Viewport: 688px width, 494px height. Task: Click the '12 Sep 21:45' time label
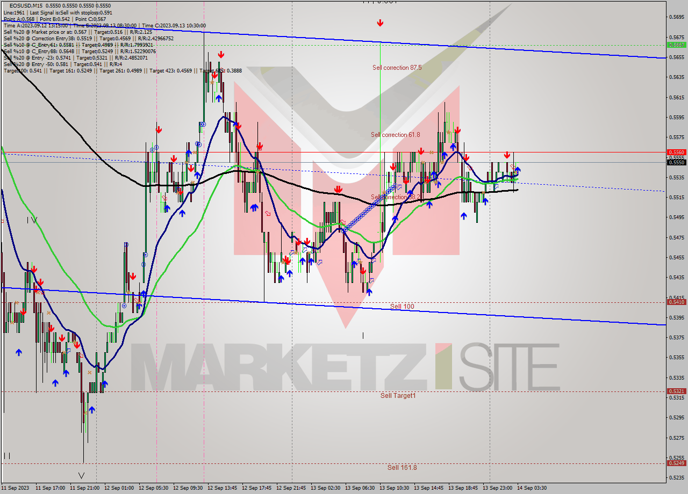292,488
